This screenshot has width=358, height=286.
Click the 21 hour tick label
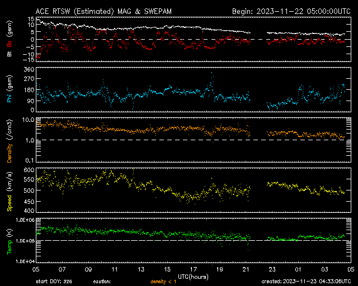(245, 269)
